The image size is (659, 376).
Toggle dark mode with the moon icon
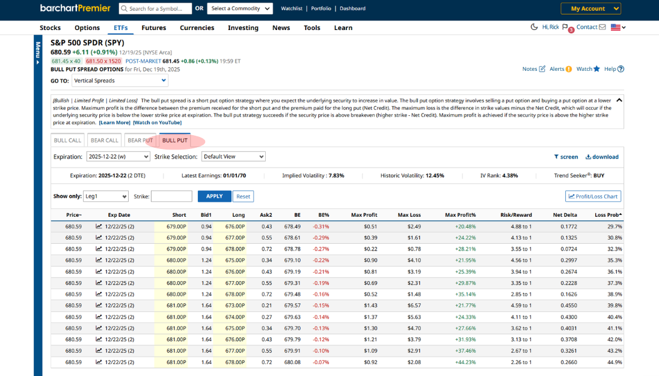(534, 27)
